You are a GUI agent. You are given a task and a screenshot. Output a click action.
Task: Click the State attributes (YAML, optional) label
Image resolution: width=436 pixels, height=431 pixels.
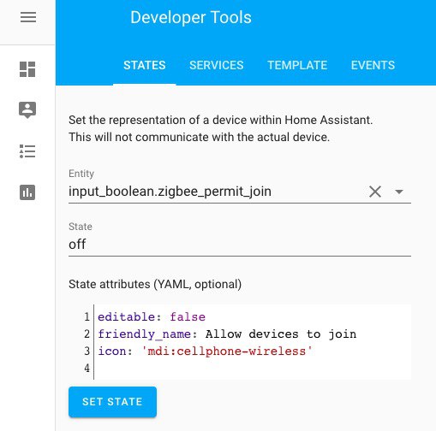tap(155, 284)
